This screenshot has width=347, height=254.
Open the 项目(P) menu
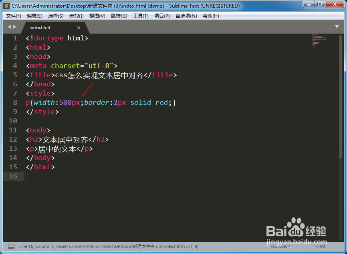pos(162,16)
